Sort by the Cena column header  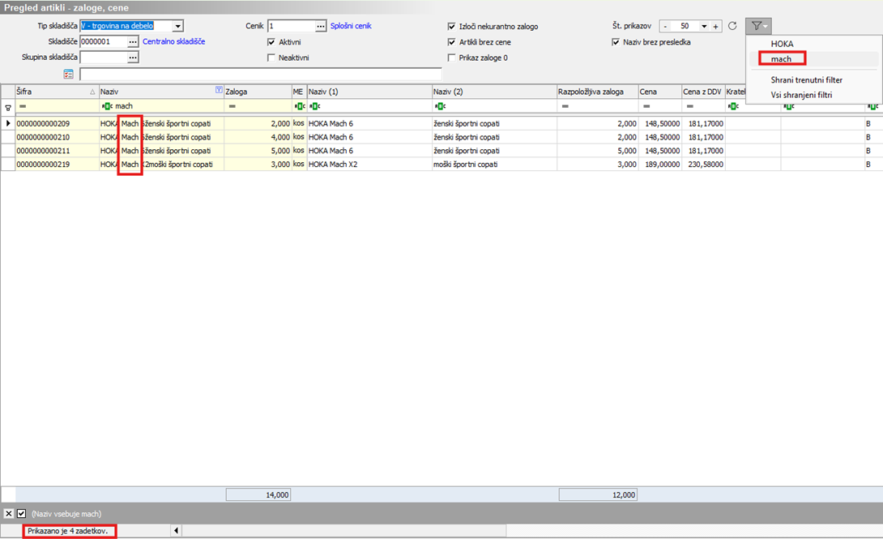tap(660, 92)
